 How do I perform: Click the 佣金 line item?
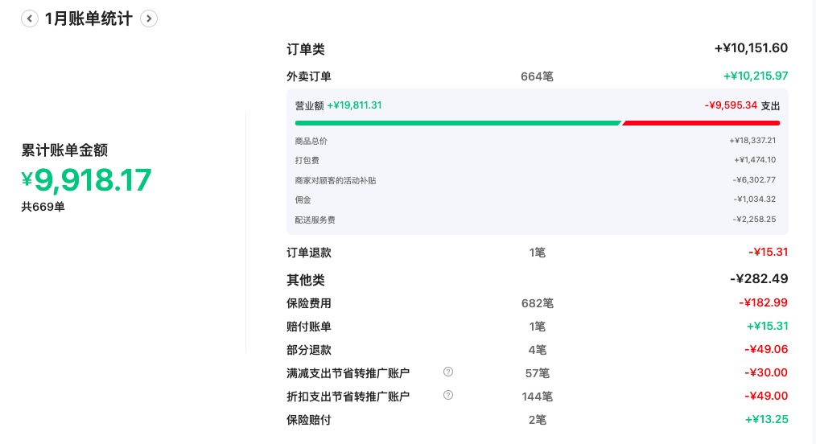pos(535,199)
